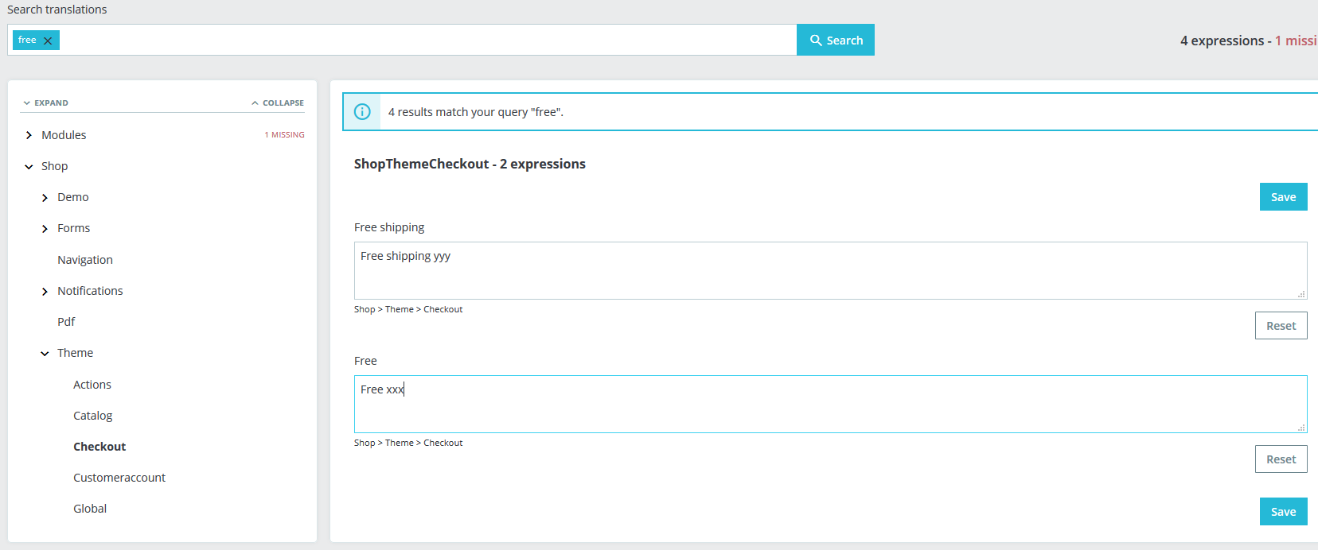1318x550 pixels.
Task: Remove the 'free' search tag
Action: (48, 41)
